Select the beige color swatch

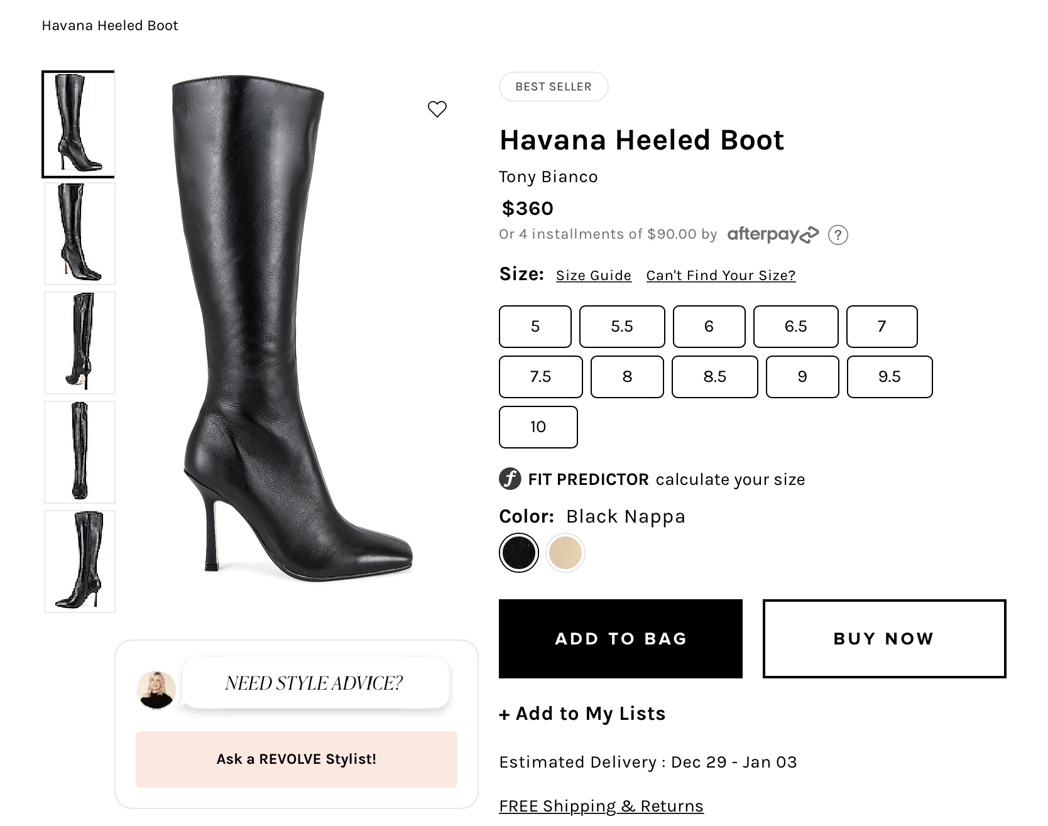[565, 553]
